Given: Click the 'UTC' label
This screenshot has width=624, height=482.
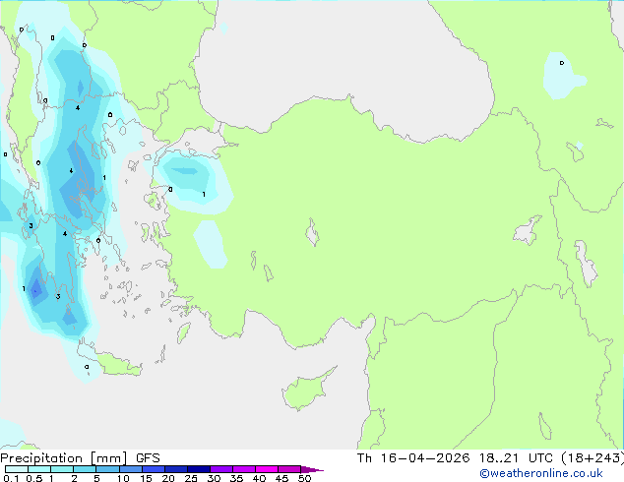Looking at the screenshot, I should [x=540, y=458].
